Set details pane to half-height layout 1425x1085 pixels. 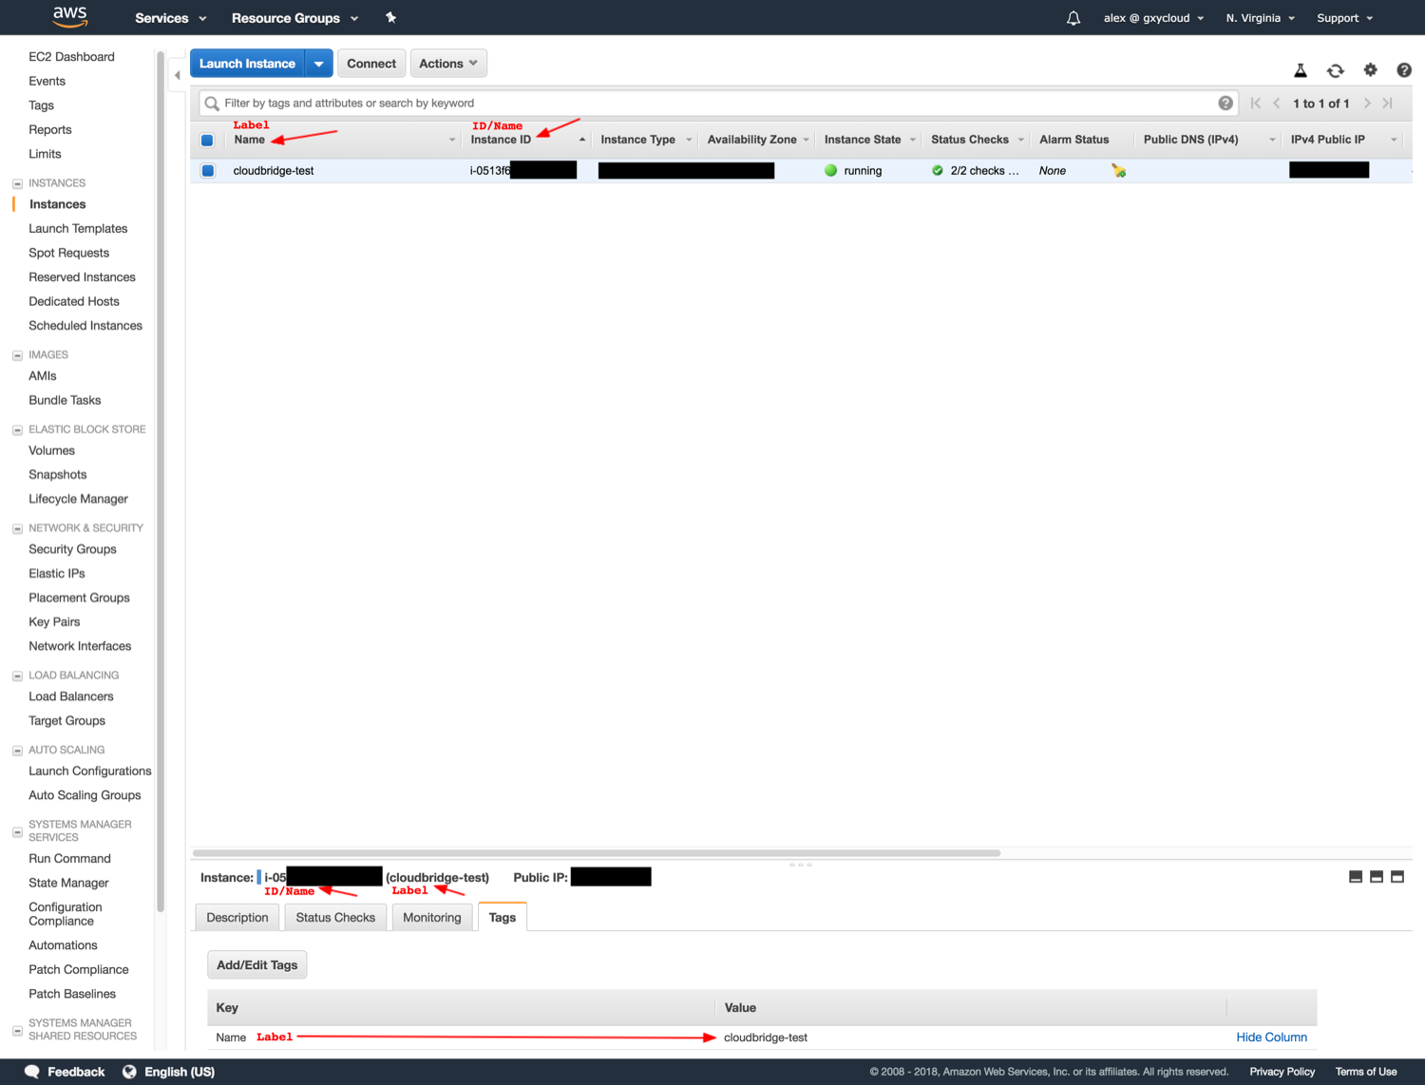[x=1377, y=877]
